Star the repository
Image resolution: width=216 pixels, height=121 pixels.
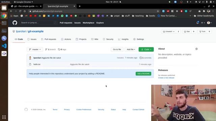coord(187,32)
